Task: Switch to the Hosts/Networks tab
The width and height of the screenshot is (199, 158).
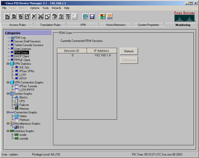Action: [116, 25]
